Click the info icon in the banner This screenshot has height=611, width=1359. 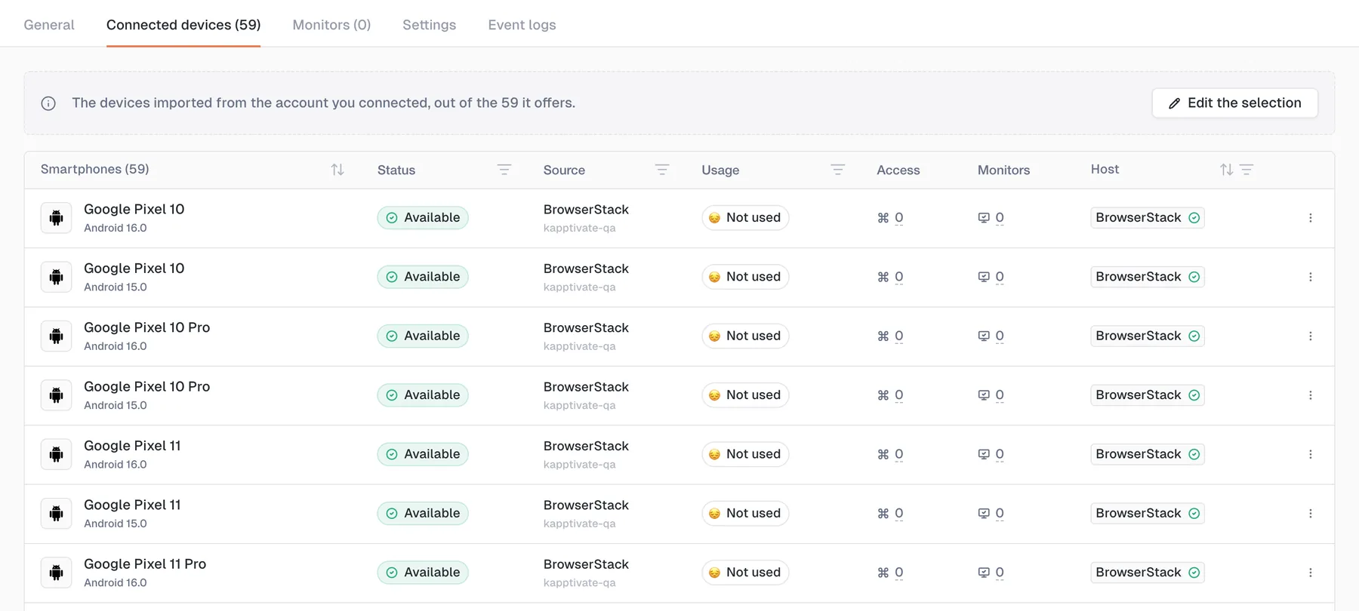48,103
